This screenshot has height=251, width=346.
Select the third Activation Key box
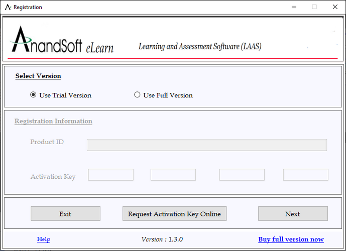(x=242, y=175)
